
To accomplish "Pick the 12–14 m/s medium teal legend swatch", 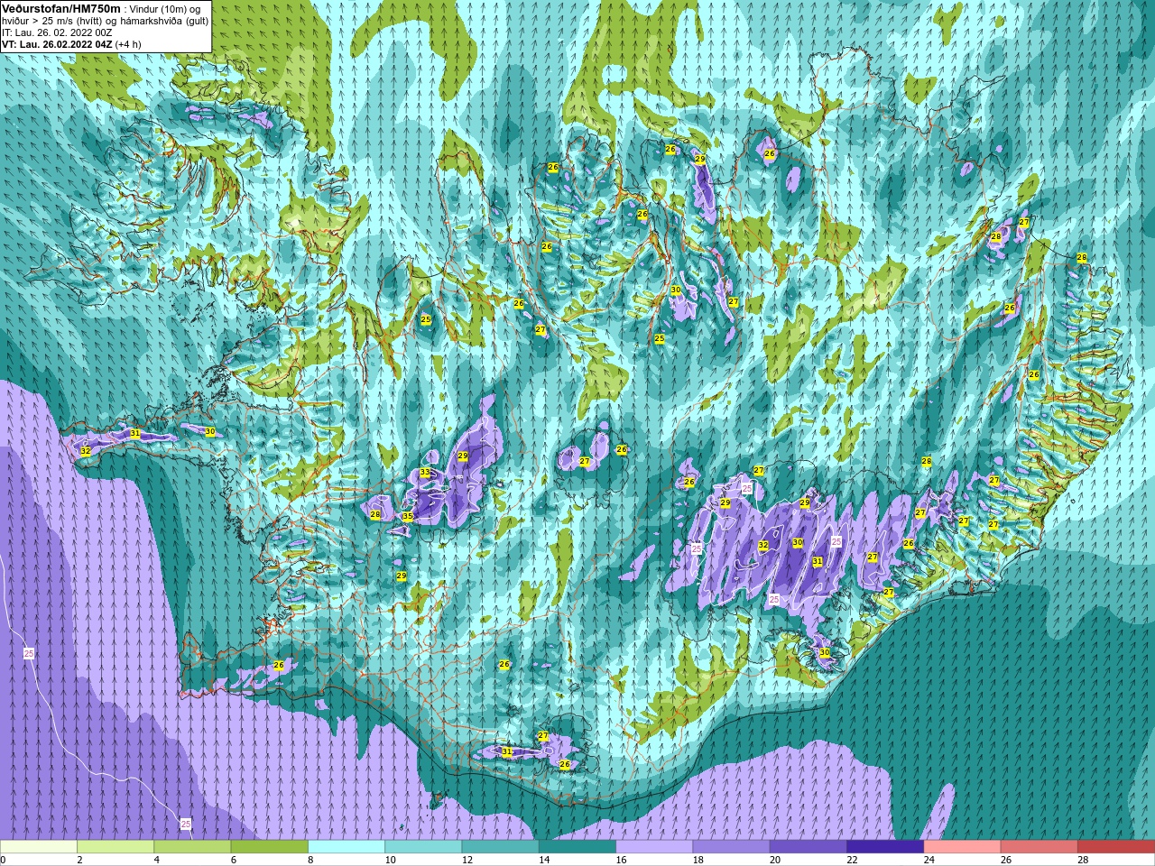I will click(500, 847).
